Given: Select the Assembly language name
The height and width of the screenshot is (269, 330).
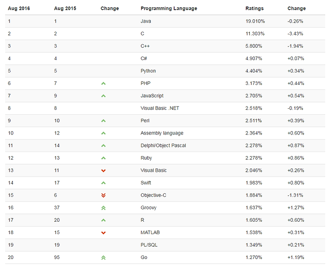Looking at the screenshot, I should 162,133.
